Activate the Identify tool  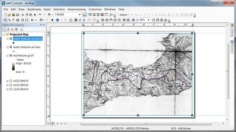(58, 20)
